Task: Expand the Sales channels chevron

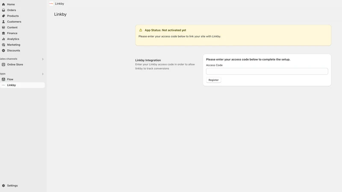Action: pyautogui.click(x=43, y=59)
